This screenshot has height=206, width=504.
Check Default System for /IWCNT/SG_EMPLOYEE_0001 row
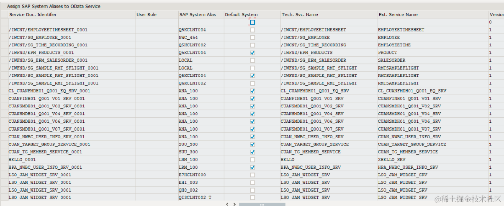point(252,38)
